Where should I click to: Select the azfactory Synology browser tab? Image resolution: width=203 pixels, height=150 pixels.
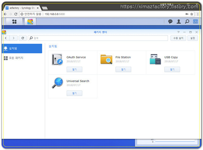[x=22, y=8]
